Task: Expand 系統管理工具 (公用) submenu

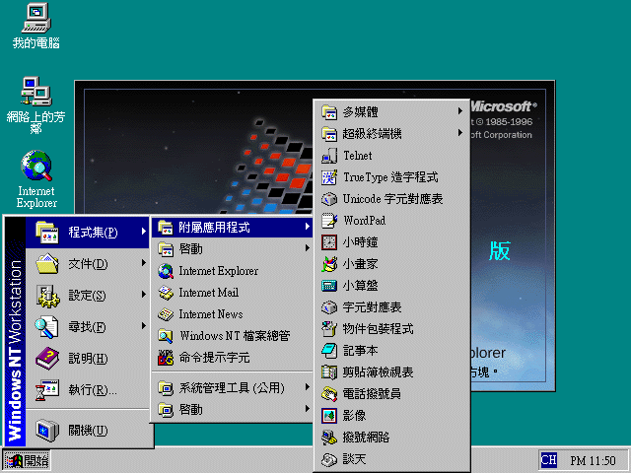Action: click(231, 387)
